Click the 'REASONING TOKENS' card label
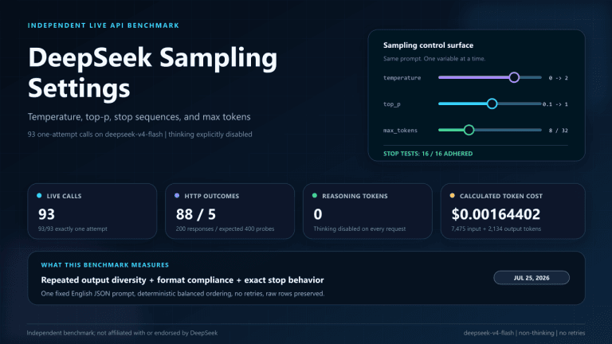This screenshot has height=344, width=612. click(x=355, y=196)
